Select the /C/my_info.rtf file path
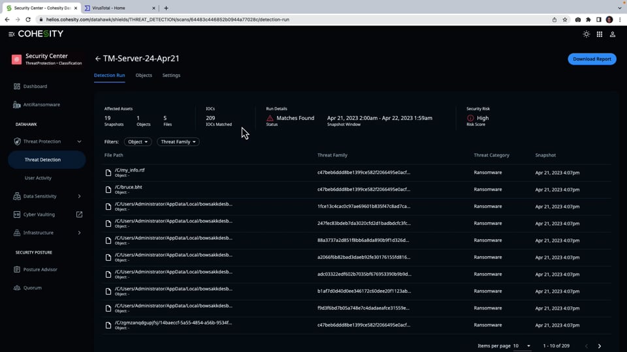The height and width of the screenshot is (352, 627). point(129,170)
